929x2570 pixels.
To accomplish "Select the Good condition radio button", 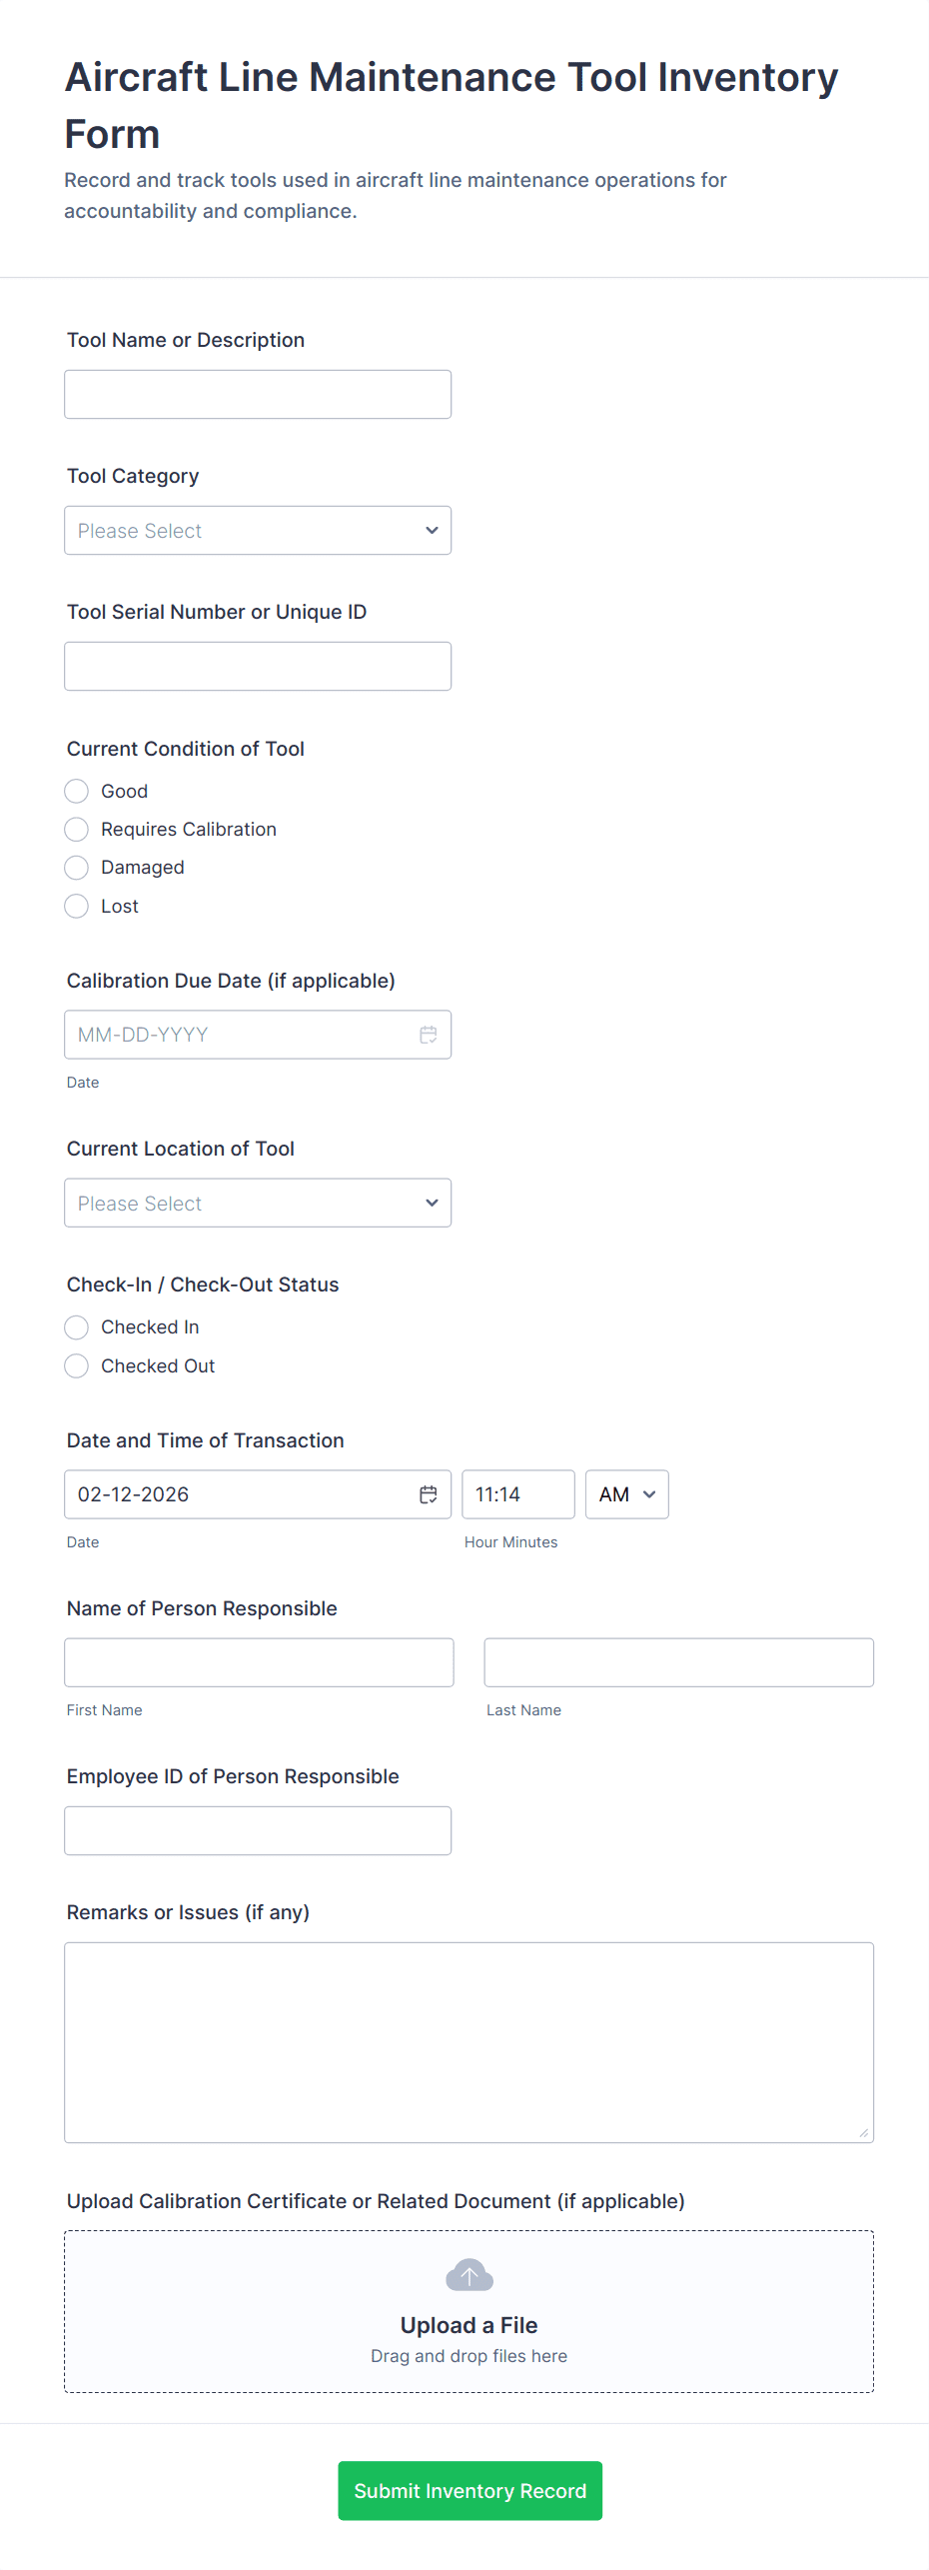I will [x=77, y=792].
